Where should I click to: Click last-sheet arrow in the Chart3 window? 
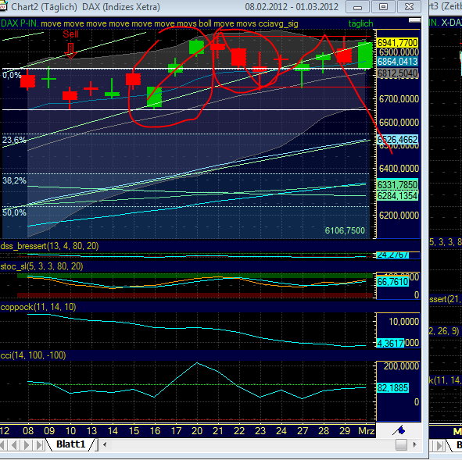(x=439, y=446)
